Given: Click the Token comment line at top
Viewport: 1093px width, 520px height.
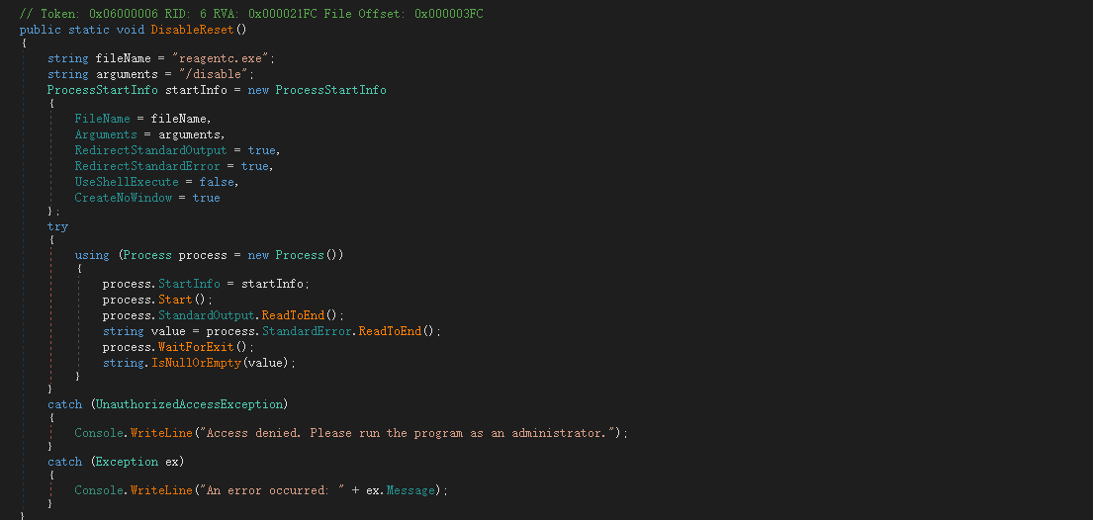Looking at the screenshot, I should pyautogui.click(x=251, y=13).
